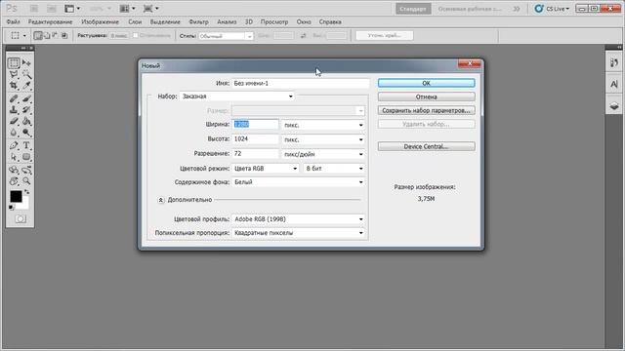Click the white background color swatch
The width and height of the screenshot is (625, 351).
tap(24, 205)
